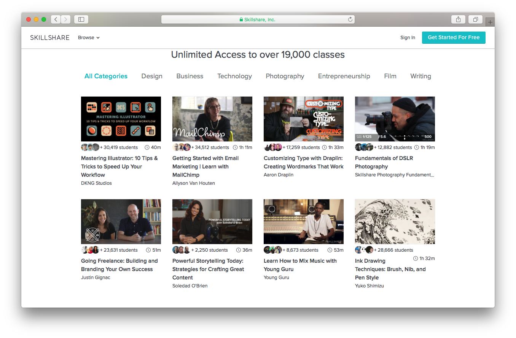
Task: Visit teacher Yuko Shimizu
Action: 369,286
